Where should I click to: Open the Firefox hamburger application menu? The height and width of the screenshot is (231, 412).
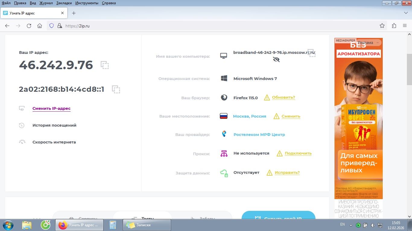point(405,26)
